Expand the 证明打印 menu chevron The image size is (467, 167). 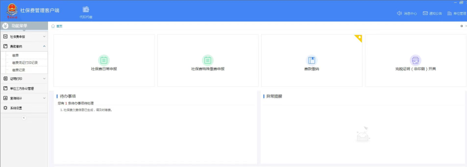(45, 79)
